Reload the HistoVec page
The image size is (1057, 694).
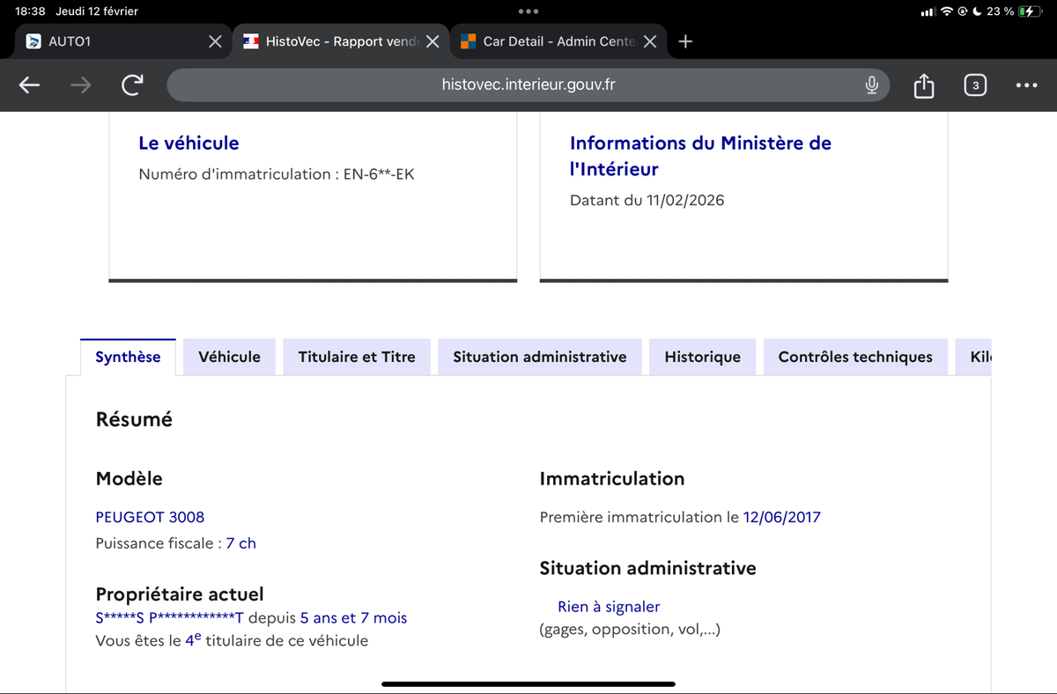point(131,85)
